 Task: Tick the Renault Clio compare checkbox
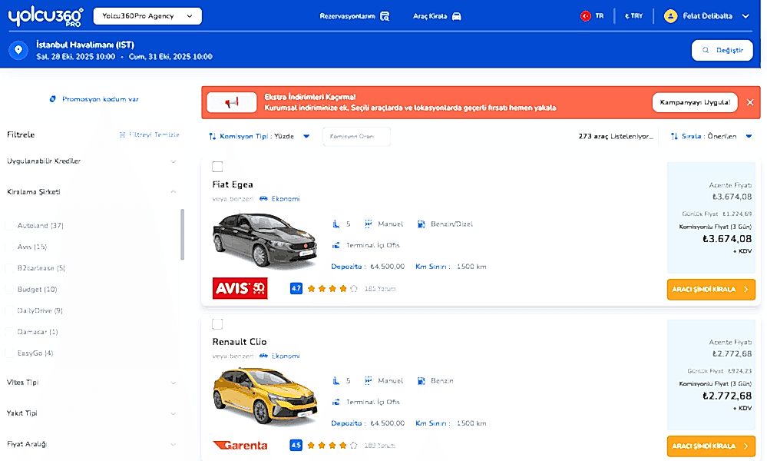218,324
